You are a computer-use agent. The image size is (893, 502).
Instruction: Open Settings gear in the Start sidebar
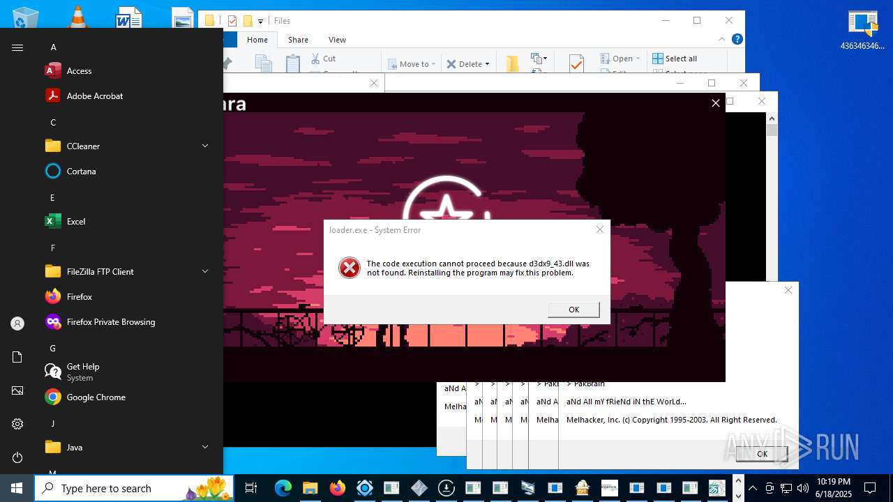click(x=17, y=424)
